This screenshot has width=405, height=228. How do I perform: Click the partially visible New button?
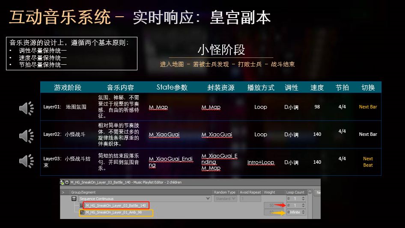pos(317,192)
